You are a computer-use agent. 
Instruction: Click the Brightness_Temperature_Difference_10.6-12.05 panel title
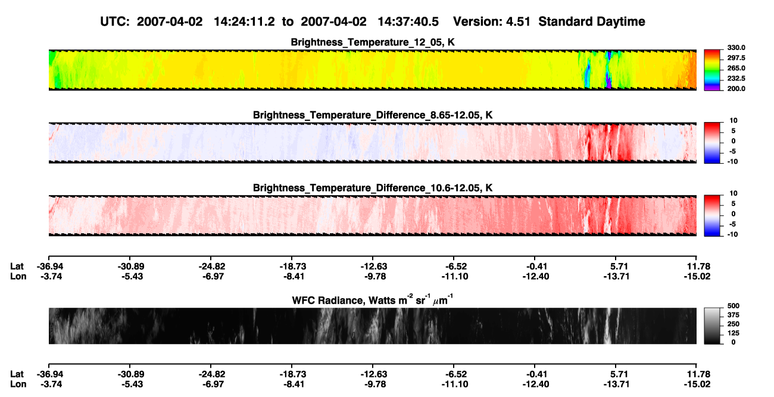(x=373, y=188)
